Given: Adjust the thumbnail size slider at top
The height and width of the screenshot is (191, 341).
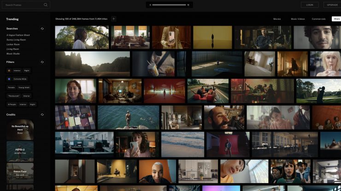Looking at the screenshot, I should coord(169,5).
